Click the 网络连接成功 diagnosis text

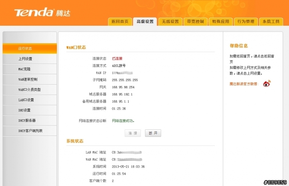pos(123,121)
